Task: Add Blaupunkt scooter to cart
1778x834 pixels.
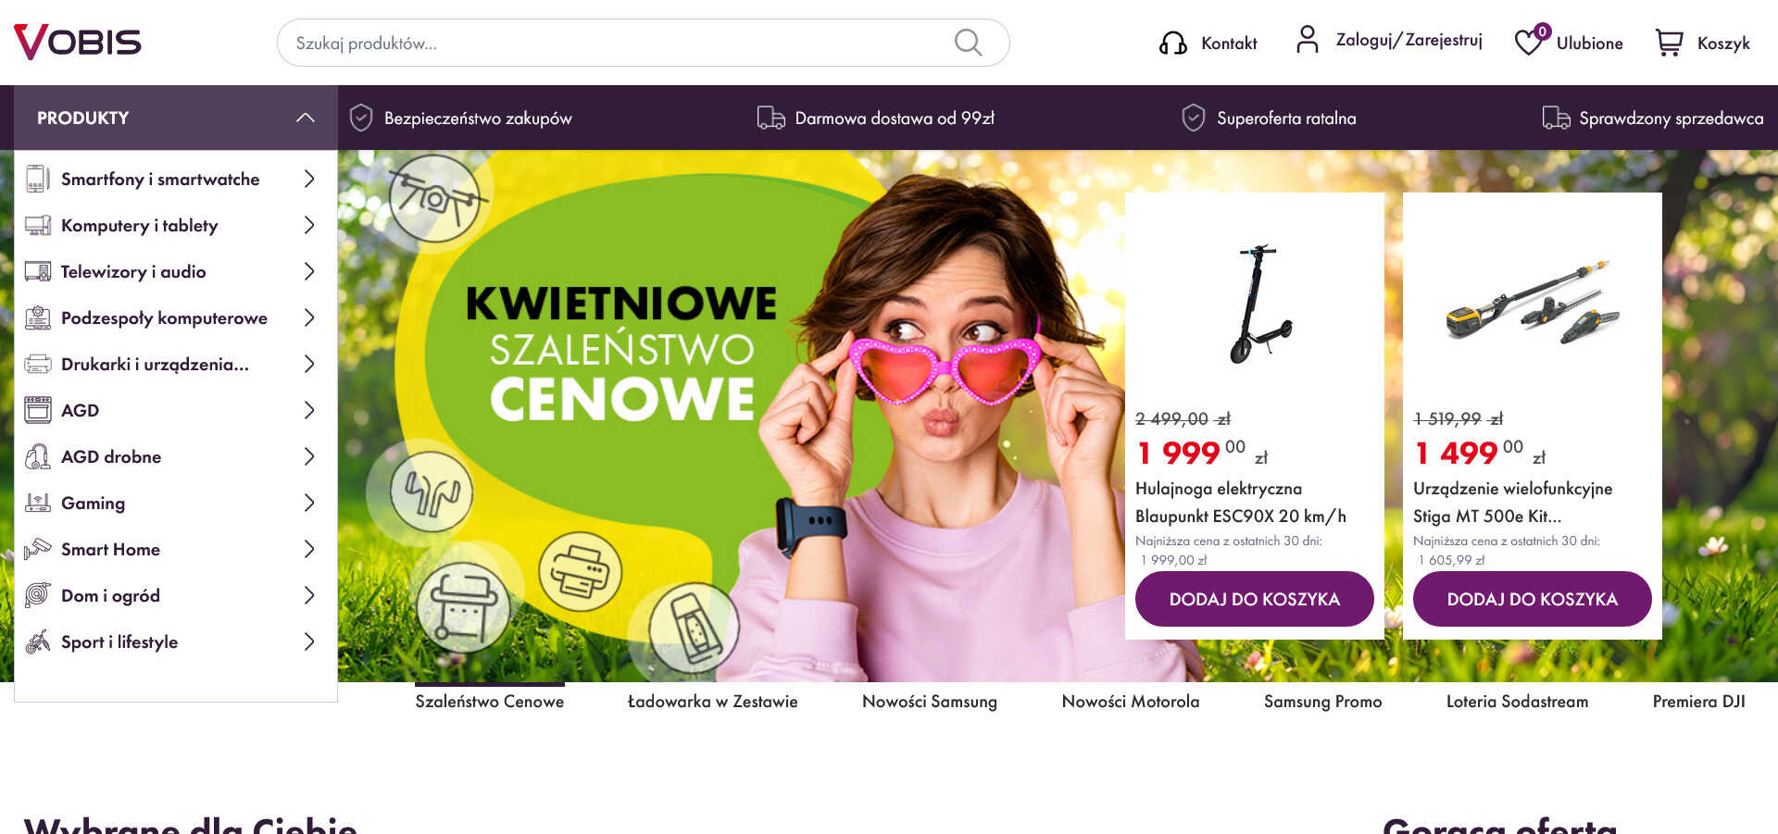Action: point(1254,599)
